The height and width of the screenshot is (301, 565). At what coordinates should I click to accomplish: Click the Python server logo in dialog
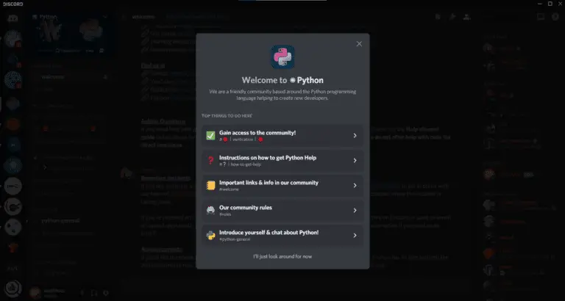[282, 57]
